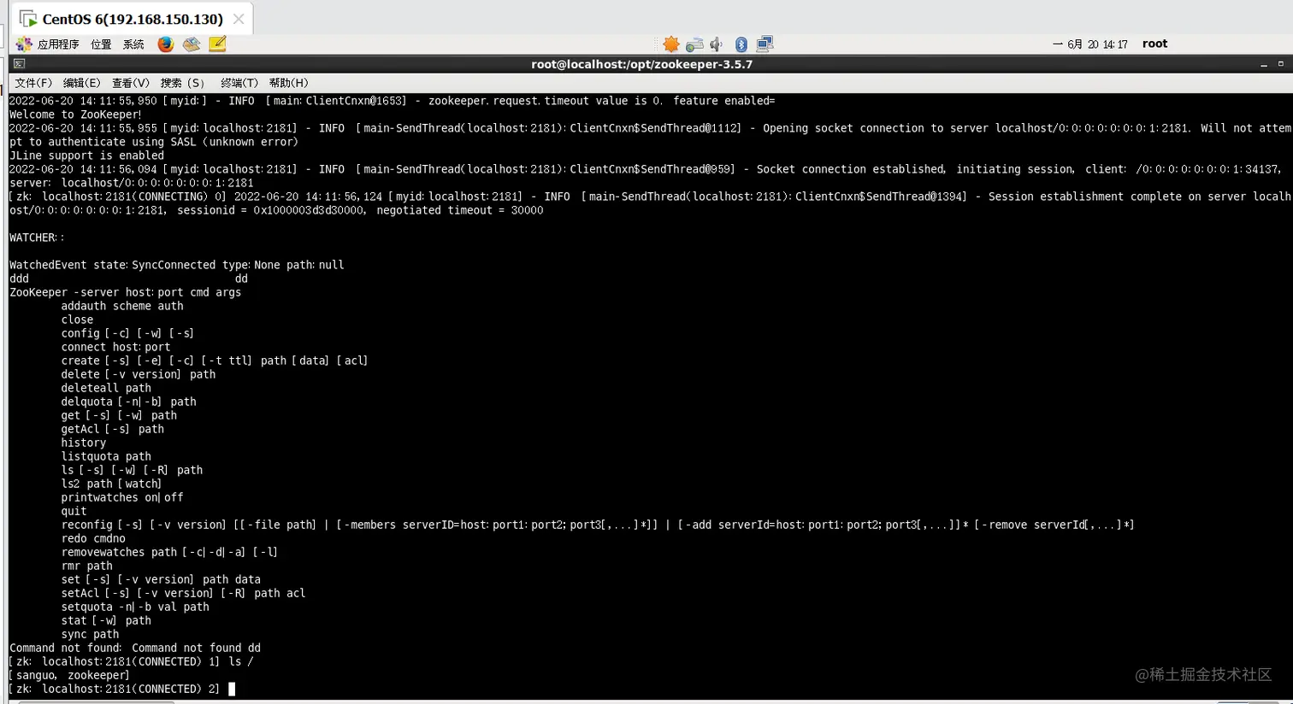Open the root user menu
This screenshot has height=704, width=1293.
pyautogui.click(x=1154, y=44)
